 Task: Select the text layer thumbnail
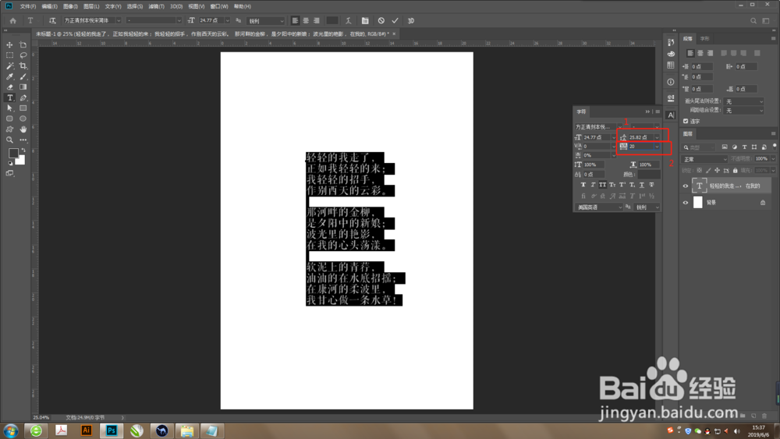(x=699, y=186)
